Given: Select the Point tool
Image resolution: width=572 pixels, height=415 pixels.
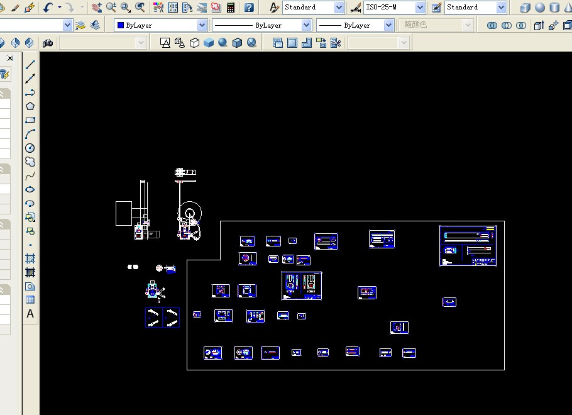Looking at the screenshot, I should tap(30, 245).
